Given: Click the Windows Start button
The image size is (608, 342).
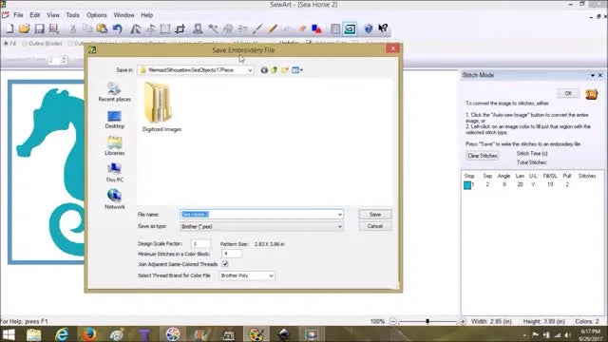Looking at the screenshot, I should (9, 334).
